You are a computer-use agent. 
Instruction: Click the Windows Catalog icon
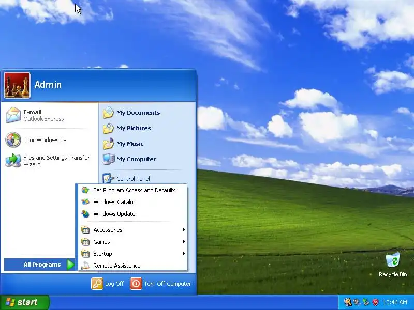pyautogui.click(x=85, y=202)
